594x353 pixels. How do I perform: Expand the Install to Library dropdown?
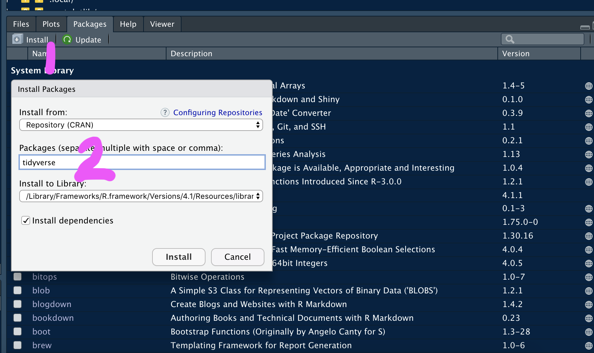[x=141, y=196]
